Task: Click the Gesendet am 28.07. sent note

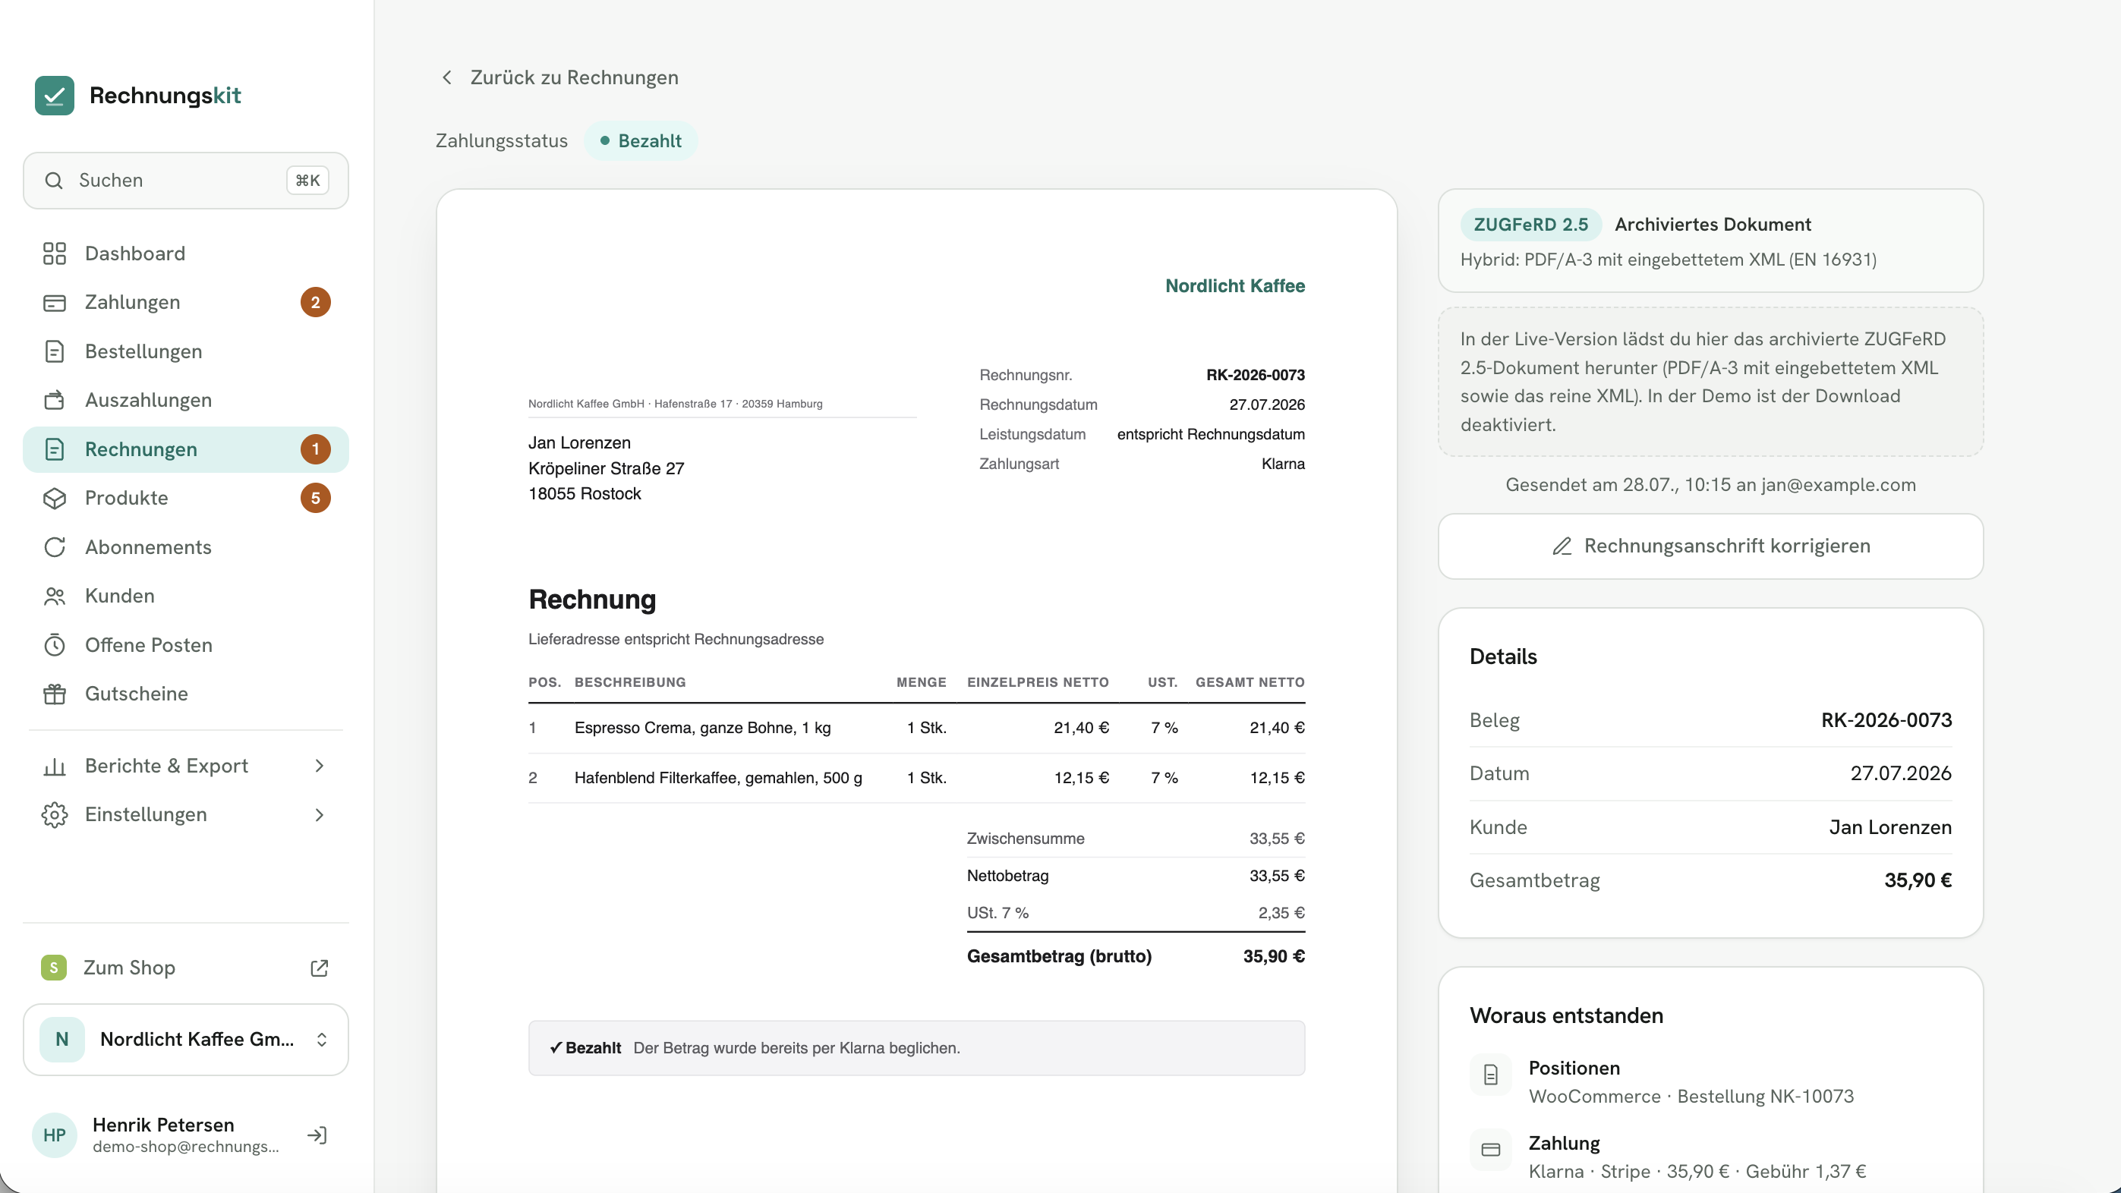Action: point(1710,485)
